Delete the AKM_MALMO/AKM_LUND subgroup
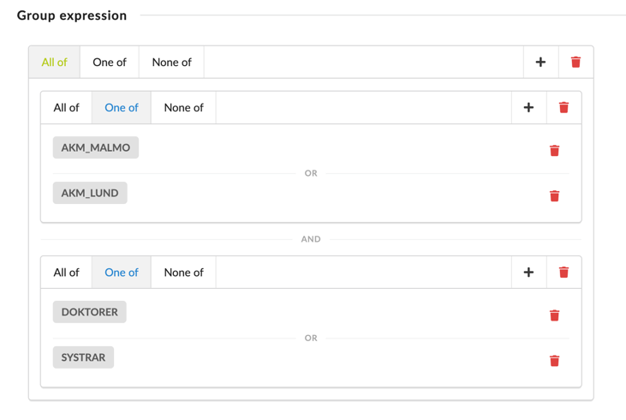Screen dimensions: 626x420 [x=563, y=107]
